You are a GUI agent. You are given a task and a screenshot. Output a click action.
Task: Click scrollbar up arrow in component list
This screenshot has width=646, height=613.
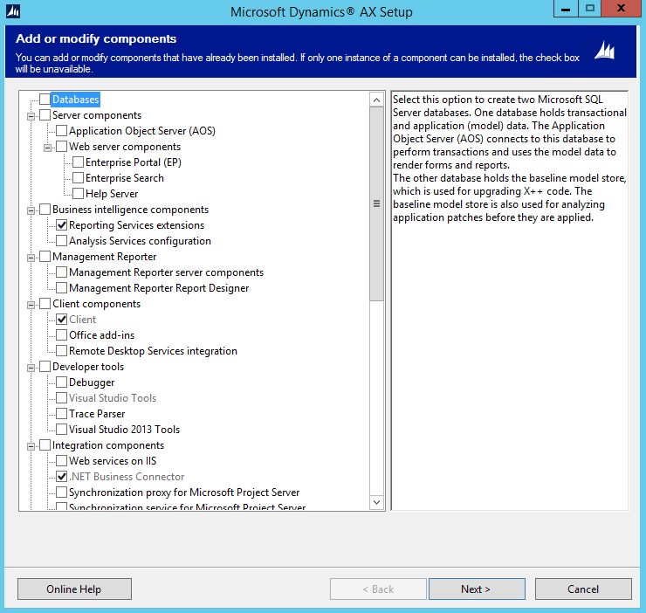coord(376,100)
